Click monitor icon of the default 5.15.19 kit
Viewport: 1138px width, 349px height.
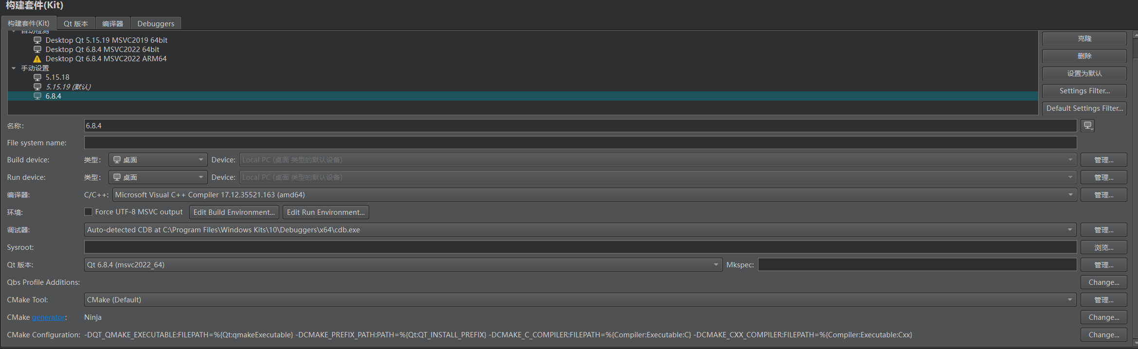pos(37,87)
